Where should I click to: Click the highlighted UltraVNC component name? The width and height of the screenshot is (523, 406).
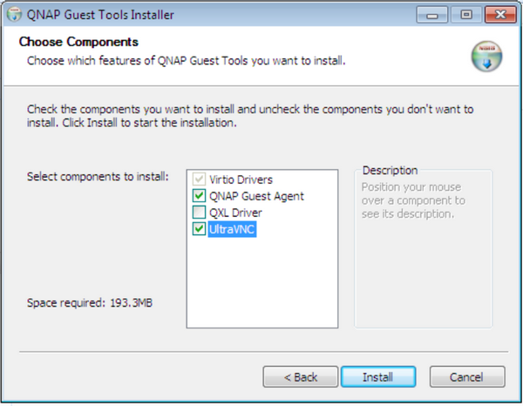232,229
